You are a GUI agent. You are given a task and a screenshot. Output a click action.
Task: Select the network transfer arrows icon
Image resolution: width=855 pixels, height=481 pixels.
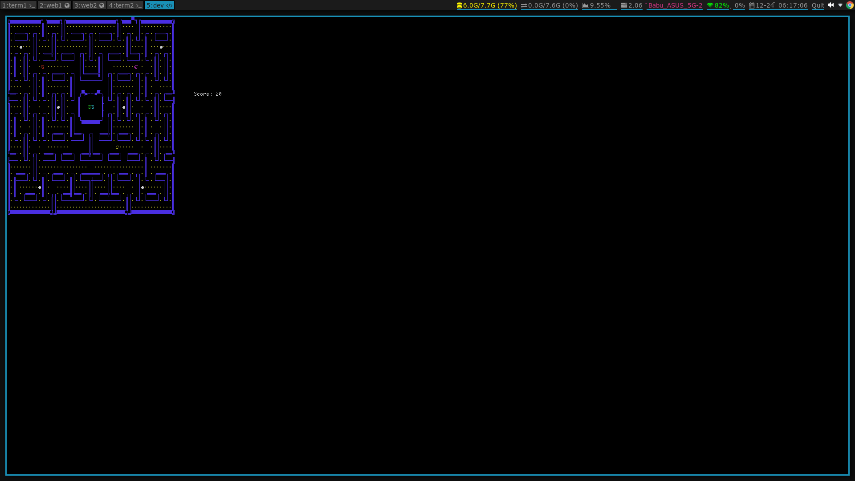click(525, 5)
